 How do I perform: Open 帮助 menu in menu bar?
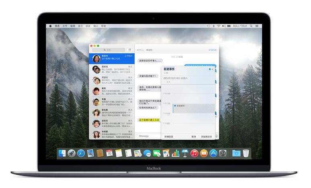[x=104, y=26]
